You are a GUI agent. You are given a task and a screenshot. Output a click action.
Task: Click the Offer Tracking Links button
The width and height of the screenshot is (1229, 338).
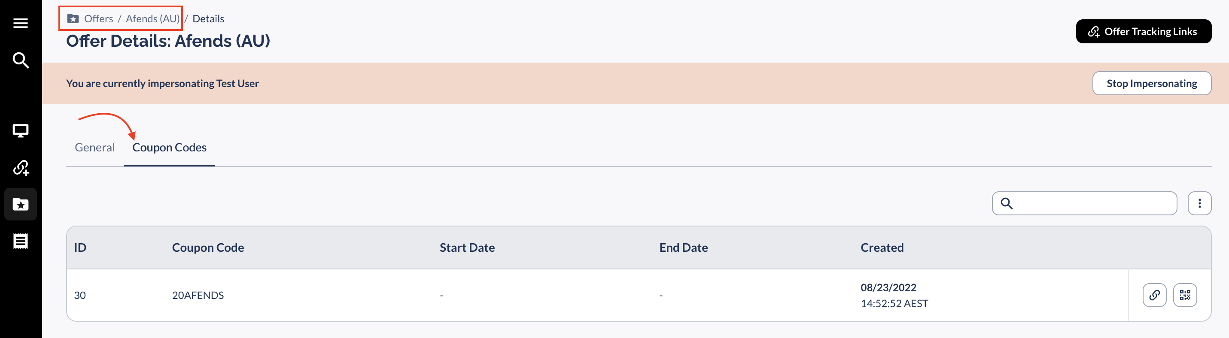pyautogui.click(x=1143, y=31)
